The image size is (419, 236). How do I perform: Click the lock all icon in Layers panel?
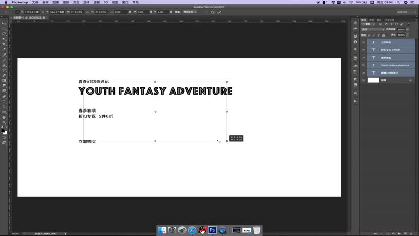click(x=384, y=35)
